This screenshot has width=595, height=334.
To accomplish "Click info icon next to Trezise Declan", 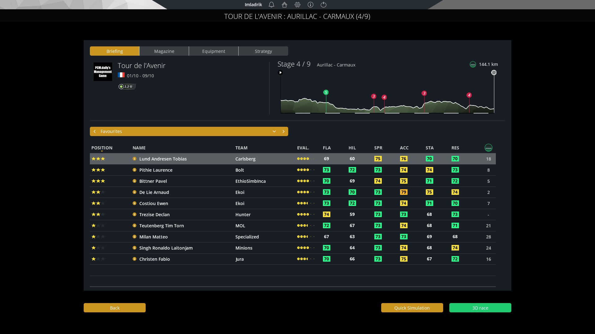I will pyautogui.click(x=134, y=214).
